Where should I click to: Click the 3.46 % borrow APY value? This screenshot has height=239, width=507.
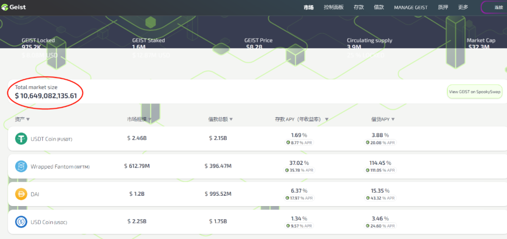click(380, 219)
